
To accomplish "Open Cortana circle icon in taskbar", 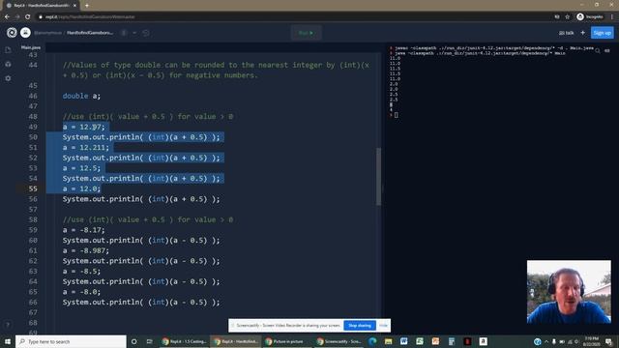I will pyautogui.click(x=133, y=341).
